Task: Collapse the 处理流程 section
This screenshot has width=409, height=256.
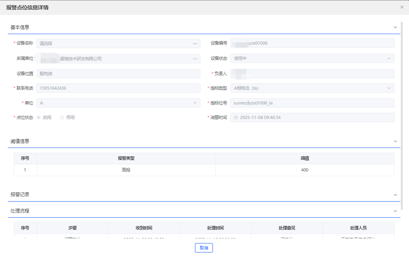Action: coord(395,211)
